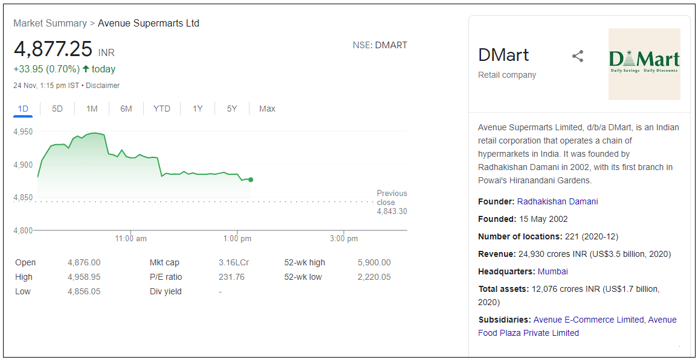Click the Open value 4,876.00

pos(84,262)
